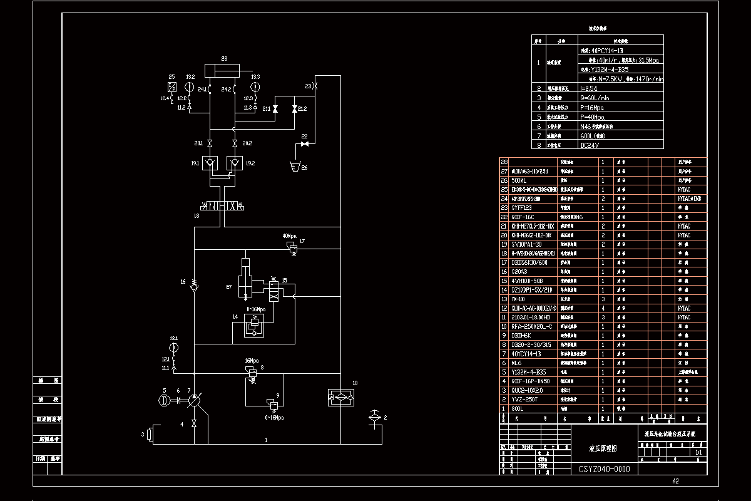Select Q=60L/min value in parameter table
Viewport: 751px width, 501px height.
coord(596,98)
